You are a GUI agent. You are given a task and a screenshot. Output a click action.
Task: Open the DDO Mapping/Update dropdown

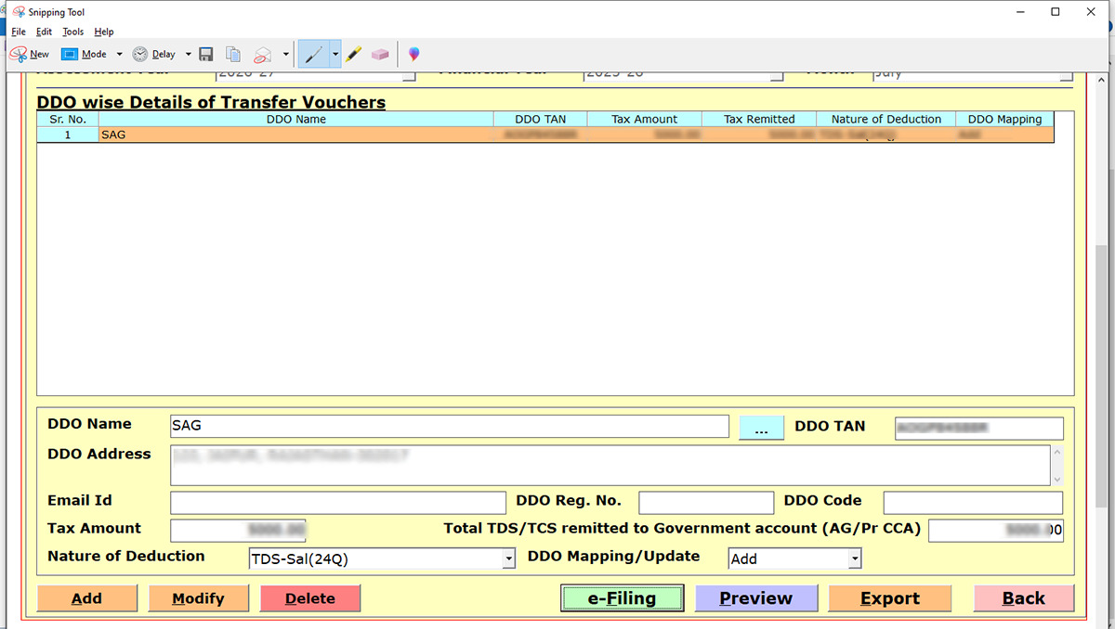coord(854,558)
